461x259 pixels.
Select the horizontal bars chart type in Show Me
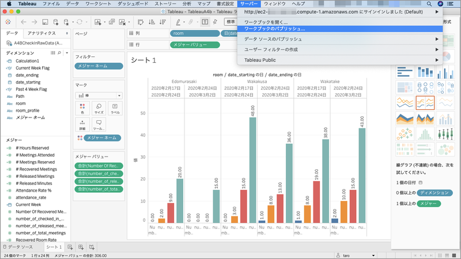(405, 72)
